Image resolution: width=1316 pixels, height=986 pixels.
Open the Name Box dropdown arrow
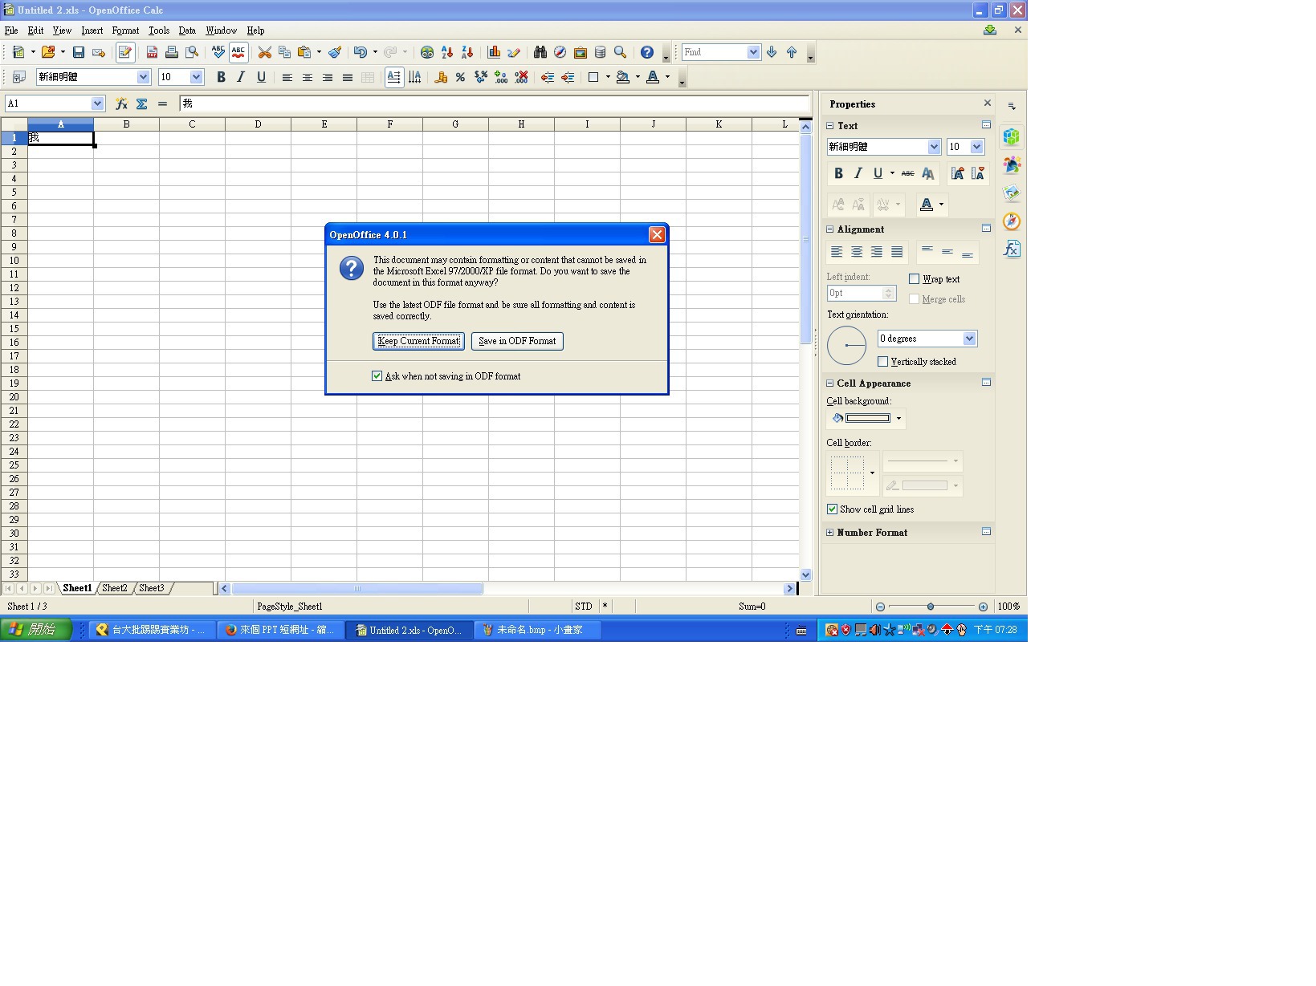pos(97,103)
